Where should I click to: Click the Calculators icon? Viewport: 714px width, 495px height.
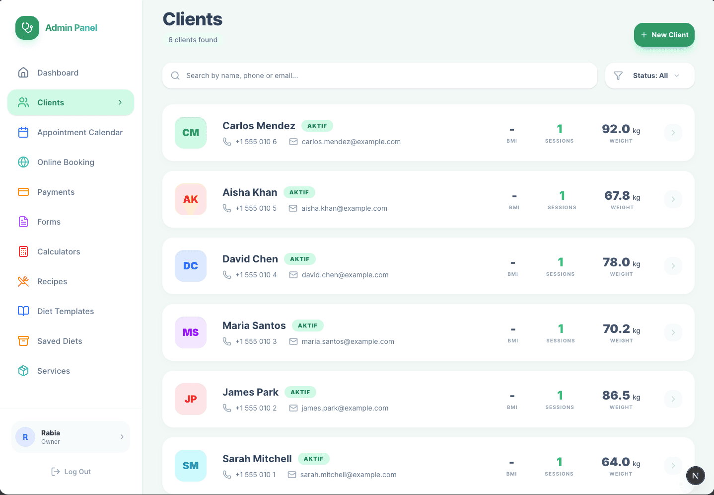[x=23, y=251]
